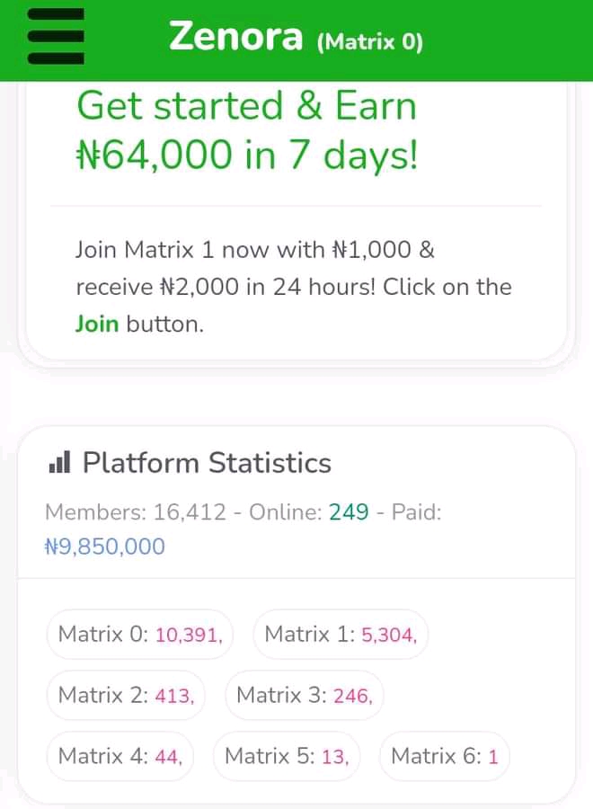Open the hamburger menu icon
The height and width of the screenshot is (809, 593).
[56, 36]
